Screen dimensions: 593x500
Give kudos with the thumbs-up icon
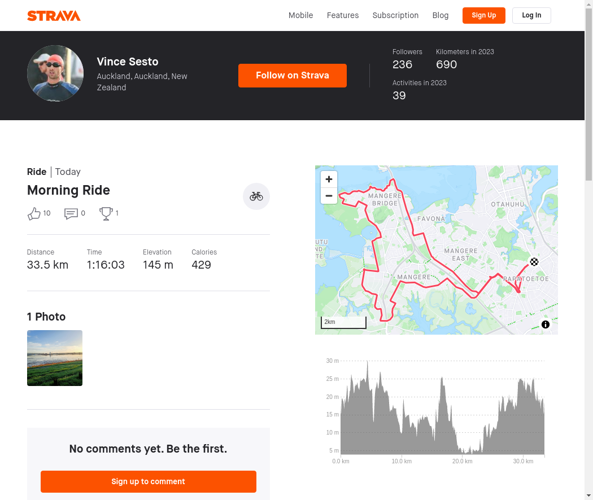coord(34,213)
